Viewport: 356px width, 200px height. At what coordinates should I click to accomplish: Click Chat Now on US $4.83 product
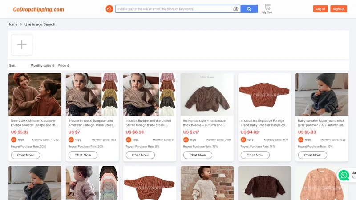[x=255, y=155]
